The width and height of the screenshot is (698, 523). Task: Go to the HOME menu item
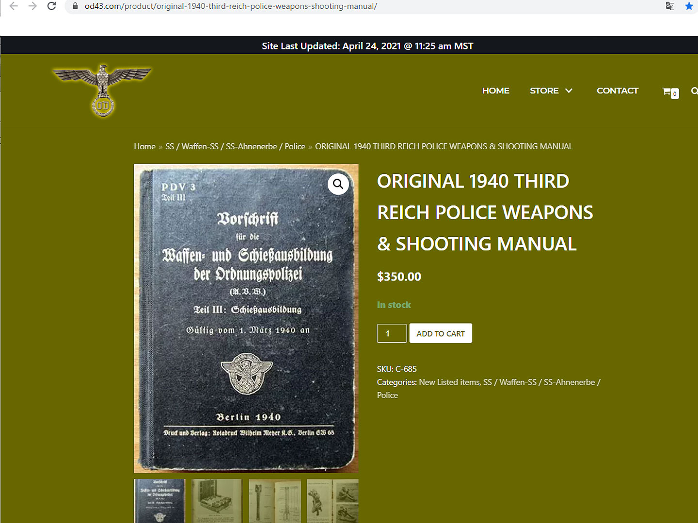tap(495, 91)
